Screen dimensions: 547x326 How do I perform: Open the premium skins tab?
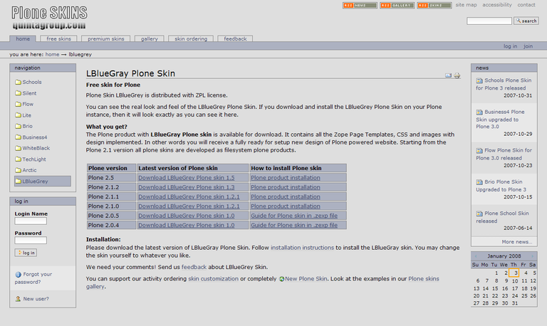[x=106, y=38]
